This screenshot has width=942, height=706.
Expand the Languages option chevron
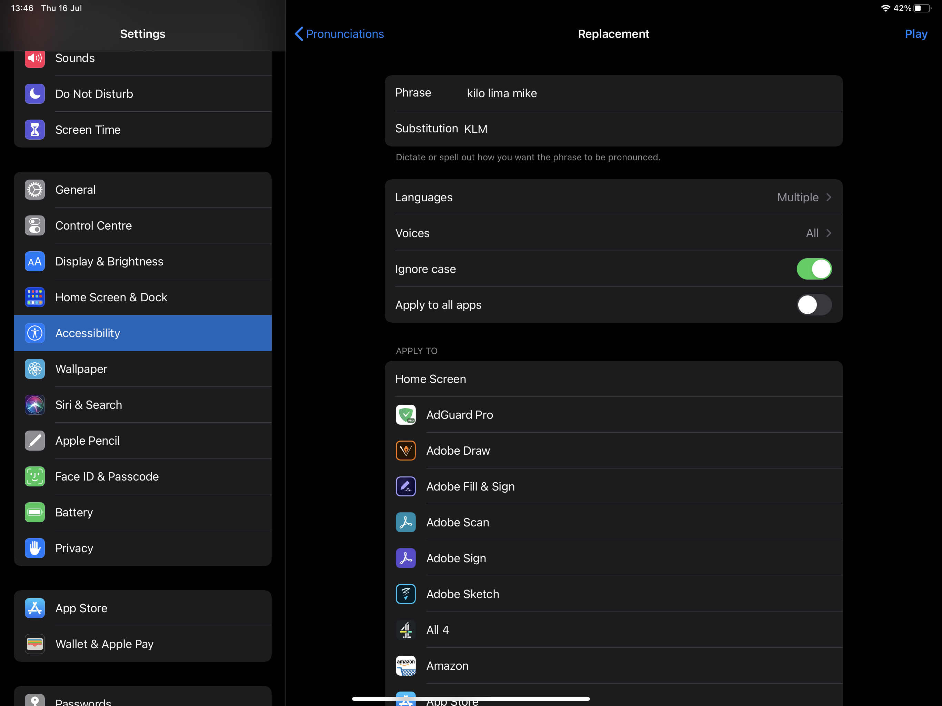828,197
